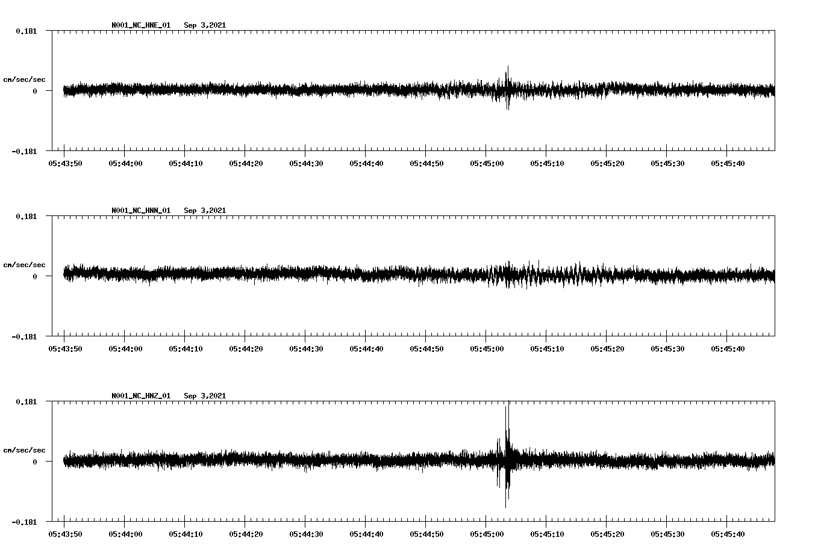The image size is (818, 556).
Task: Click 05:44:50 time label under HNZ plot
Action: click(426, 534)
